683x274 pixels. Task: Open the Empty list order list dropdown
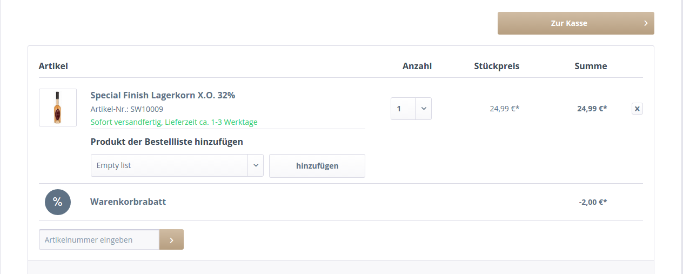(177, 165)
